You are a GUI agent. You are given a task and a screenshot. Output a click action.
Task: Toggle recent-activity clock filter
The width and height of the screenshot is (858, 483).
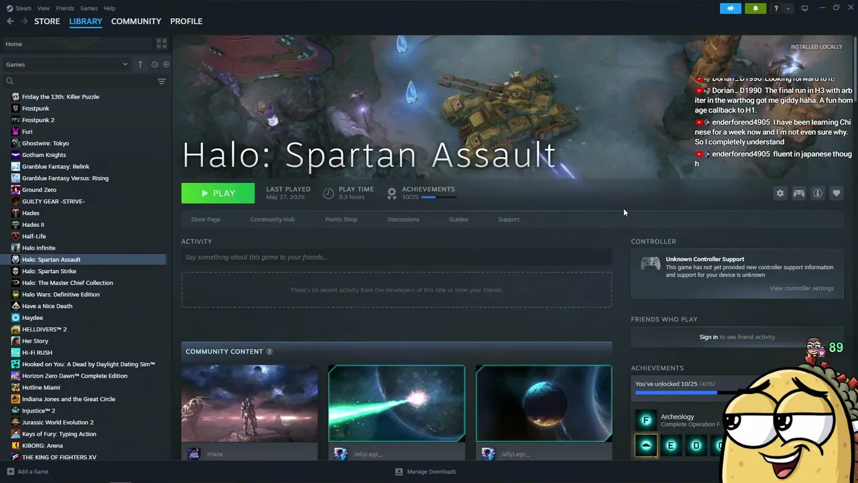click(x=154, y=64)
